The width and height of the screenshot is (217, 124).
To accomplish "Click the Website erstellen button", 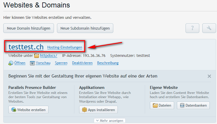I will pyautogui.click(x=28, y=110).
